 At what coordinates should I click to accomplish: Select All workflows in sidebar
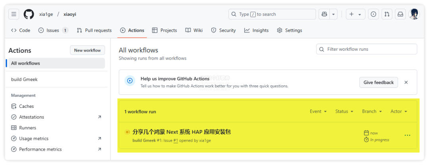click(57, 63)
